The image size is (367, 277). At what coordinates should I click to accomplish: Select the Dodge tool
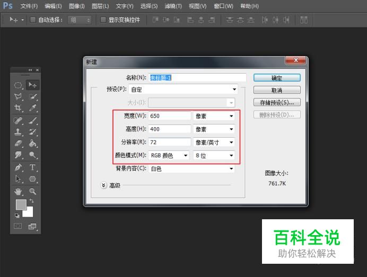(33, 155)
